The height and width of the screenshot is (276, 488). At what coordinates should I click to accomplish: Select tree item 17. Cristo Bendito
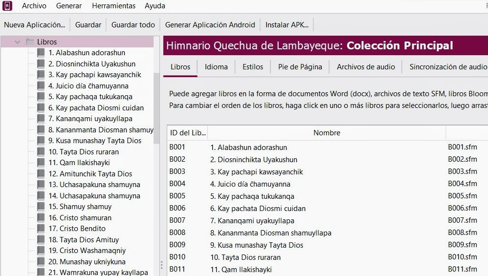pyautogui.click(x=77, y=229)
